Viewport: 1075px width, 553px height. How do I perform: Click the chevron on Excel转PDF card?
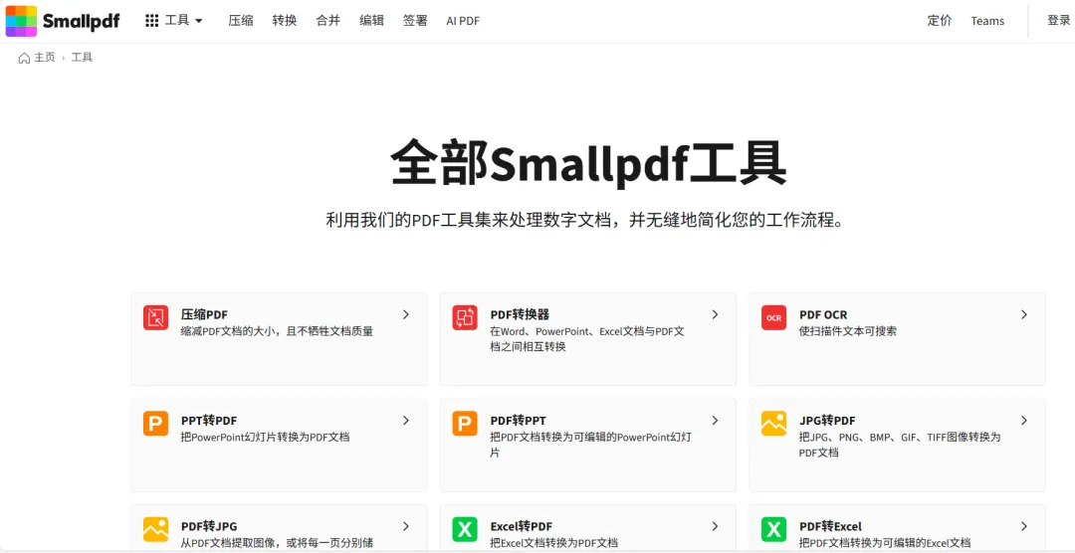pyautogui.click(x=715, y=526)
